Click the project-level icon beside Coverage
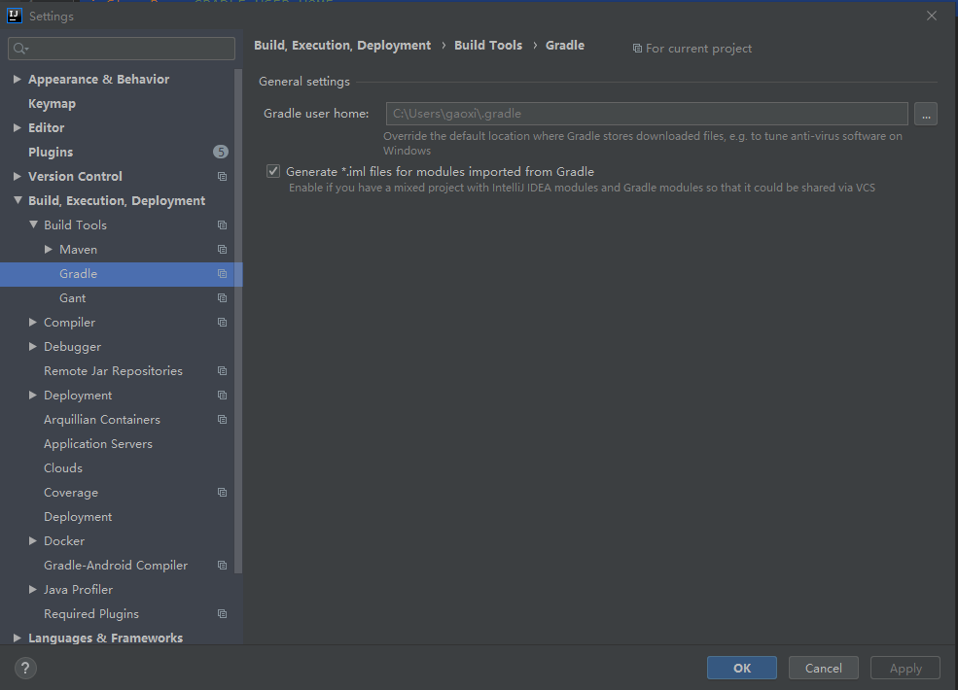The width and height of the screenshot is (958, 690). (x=223, y=493)
